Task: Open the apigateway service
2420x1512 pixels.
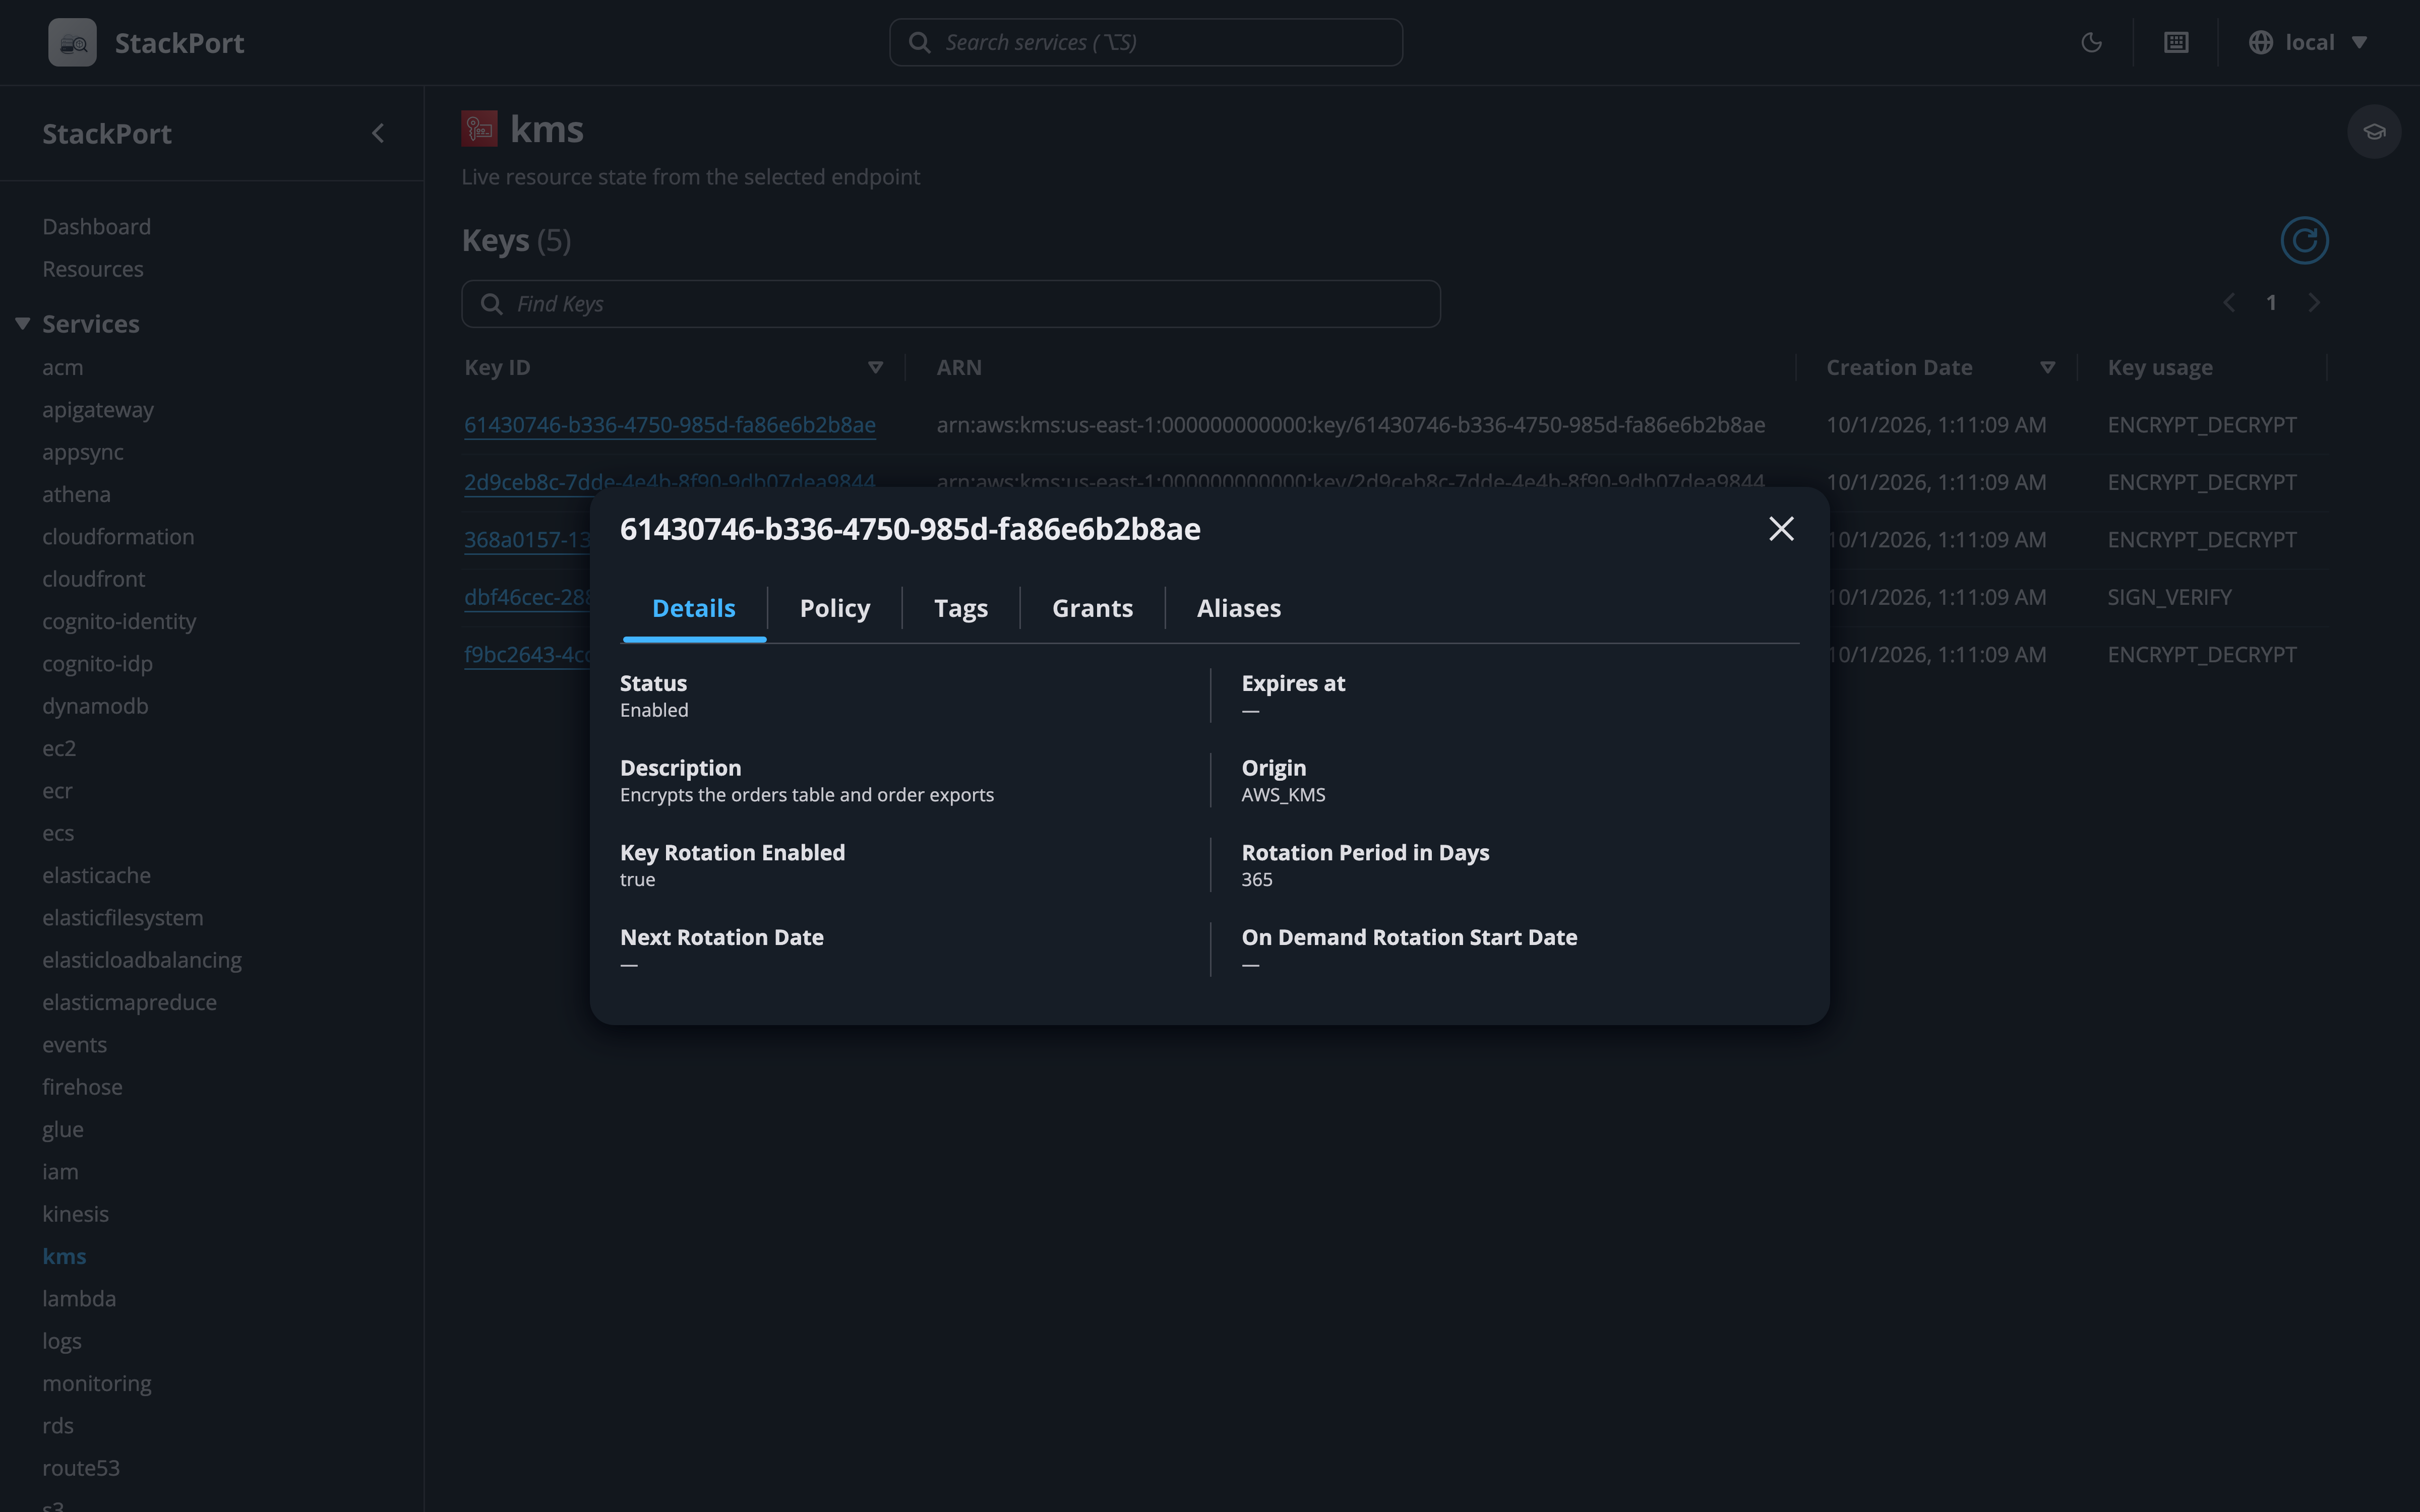Action: pyautogui.click(x=98, y=410)
